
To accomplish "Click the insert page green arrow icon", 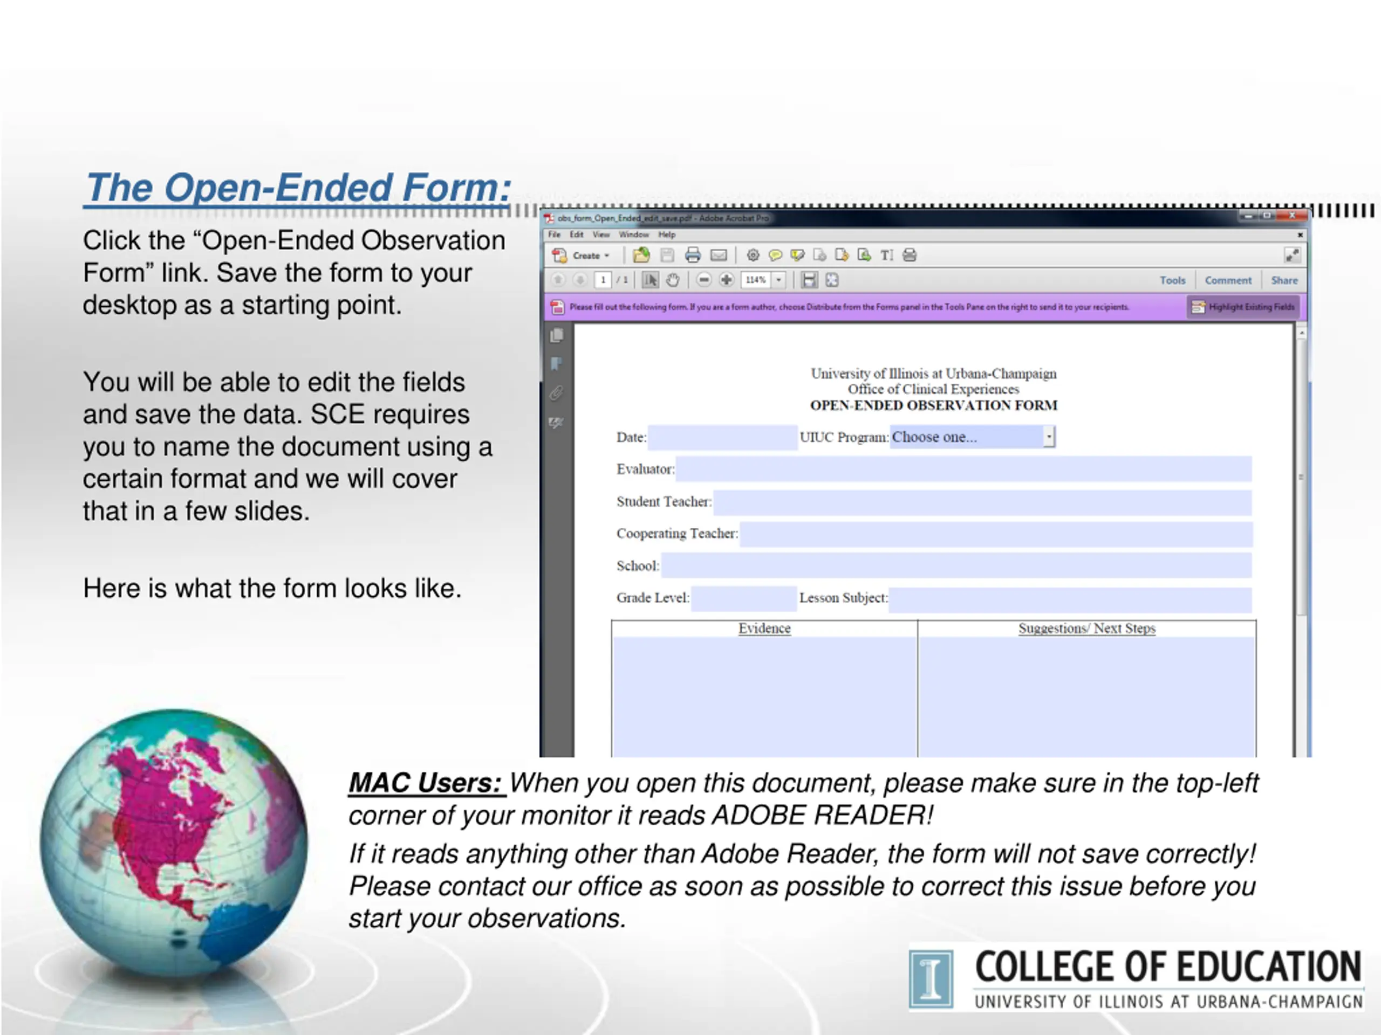I will pos(864,255).
